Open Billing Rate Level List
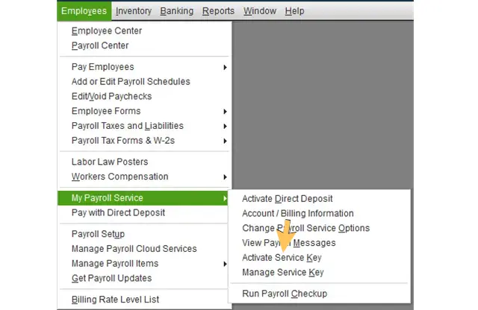The image size is (478, 310). click(115, 300)
